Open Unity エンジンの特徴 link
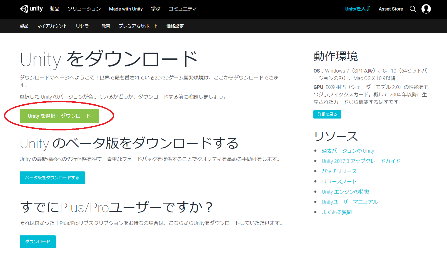Screen dimensions: 447x270 tap(345, 192)
